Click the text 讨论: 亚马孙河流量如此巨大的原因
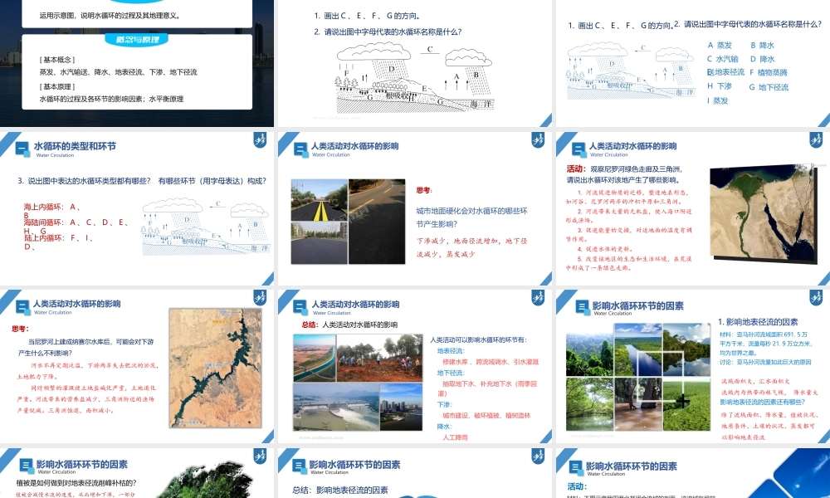The width and height of the screenshot is (830, 498). [x=765, y=362]
